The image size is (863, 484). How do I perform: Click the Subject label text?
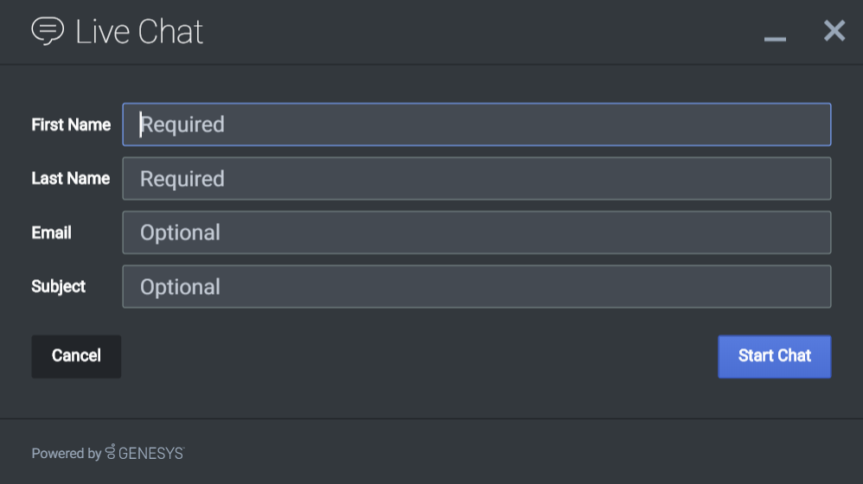point(59,286)
